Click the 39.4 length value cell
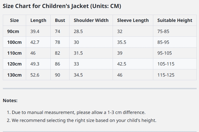Screen dimensions: 199x132 coord(35,31)
